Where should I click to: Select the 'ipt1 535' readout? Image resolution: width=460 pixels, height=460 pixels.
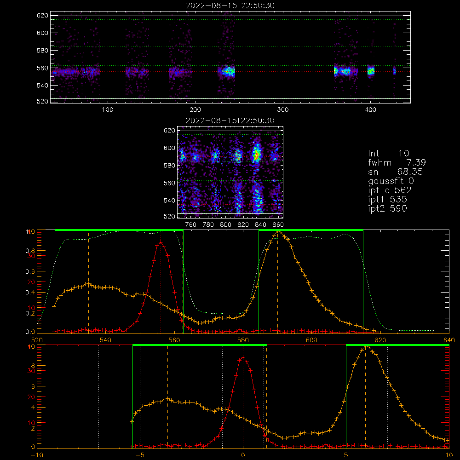pos(387,200)
